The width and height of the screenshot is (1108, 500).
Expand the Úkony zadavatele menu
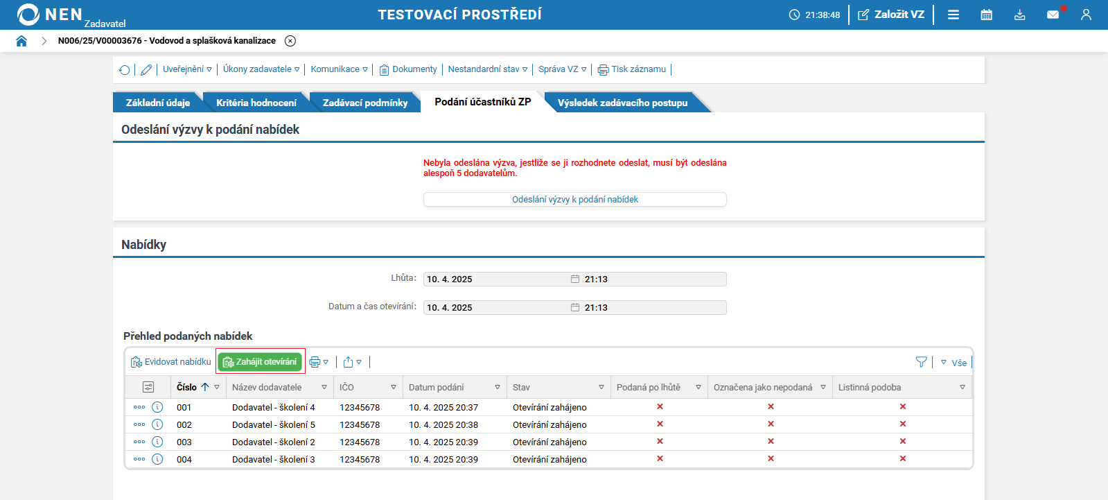[261, 69]
